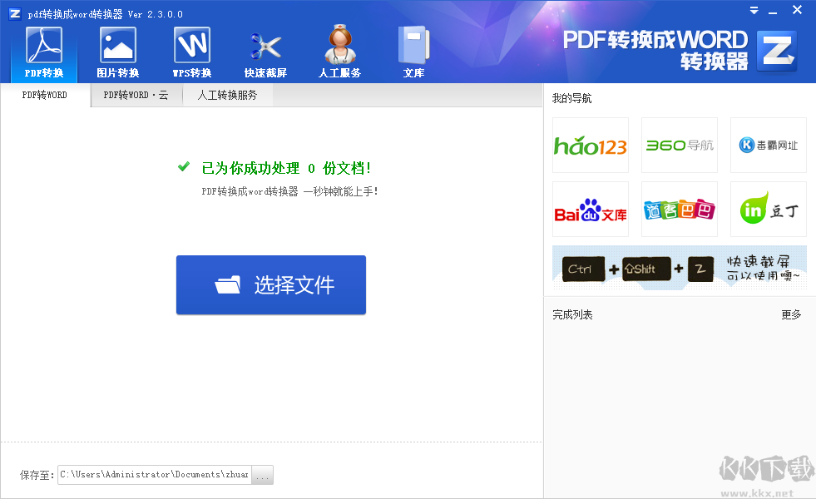Switch to the WPS转换 tool
Viewport: 816px width, 499px height.
[191, 50]
